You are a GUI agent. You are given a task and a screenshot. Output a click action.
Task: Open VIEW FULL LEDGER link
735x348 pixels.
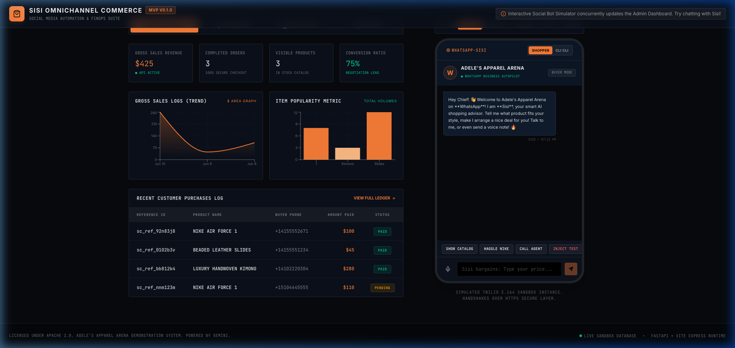[374, 198]
